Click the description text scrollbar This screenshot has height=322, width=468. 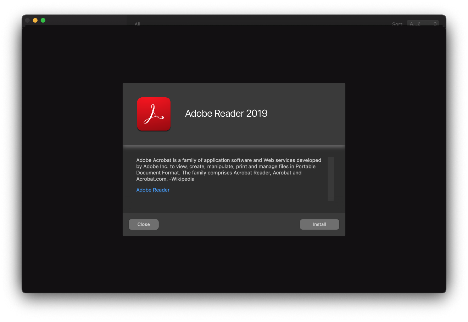331,179
